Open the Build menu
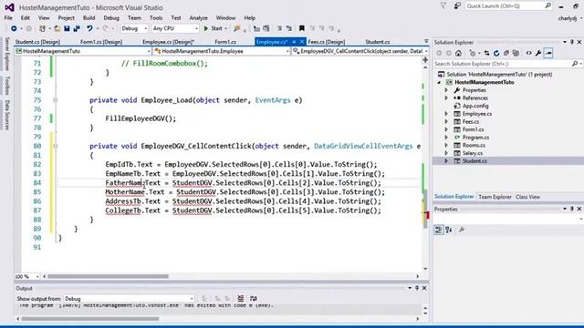Image resolution: width=584 pixels, height=328 pixels. click(89, 18)
